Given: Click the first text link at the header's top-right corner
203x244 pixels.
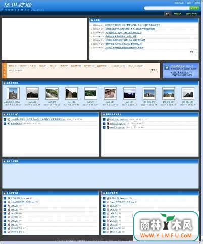Looking at the screenshot, I should click(179, 3).
